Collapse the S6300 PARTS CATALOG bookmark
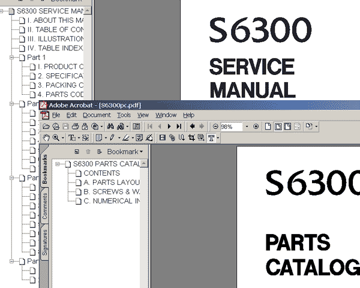Image resolution: width=360 pixels, height=288 pixels. coord(57,164)
